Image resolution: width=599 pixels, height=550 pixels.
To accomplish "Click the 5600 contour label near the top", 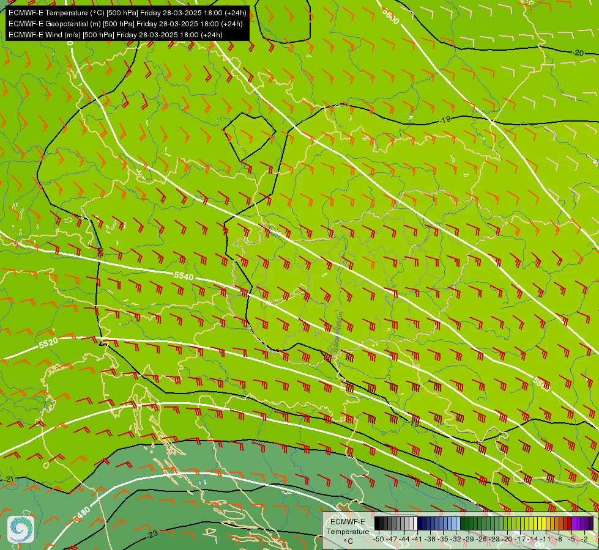I will click(x=390, y=16).
